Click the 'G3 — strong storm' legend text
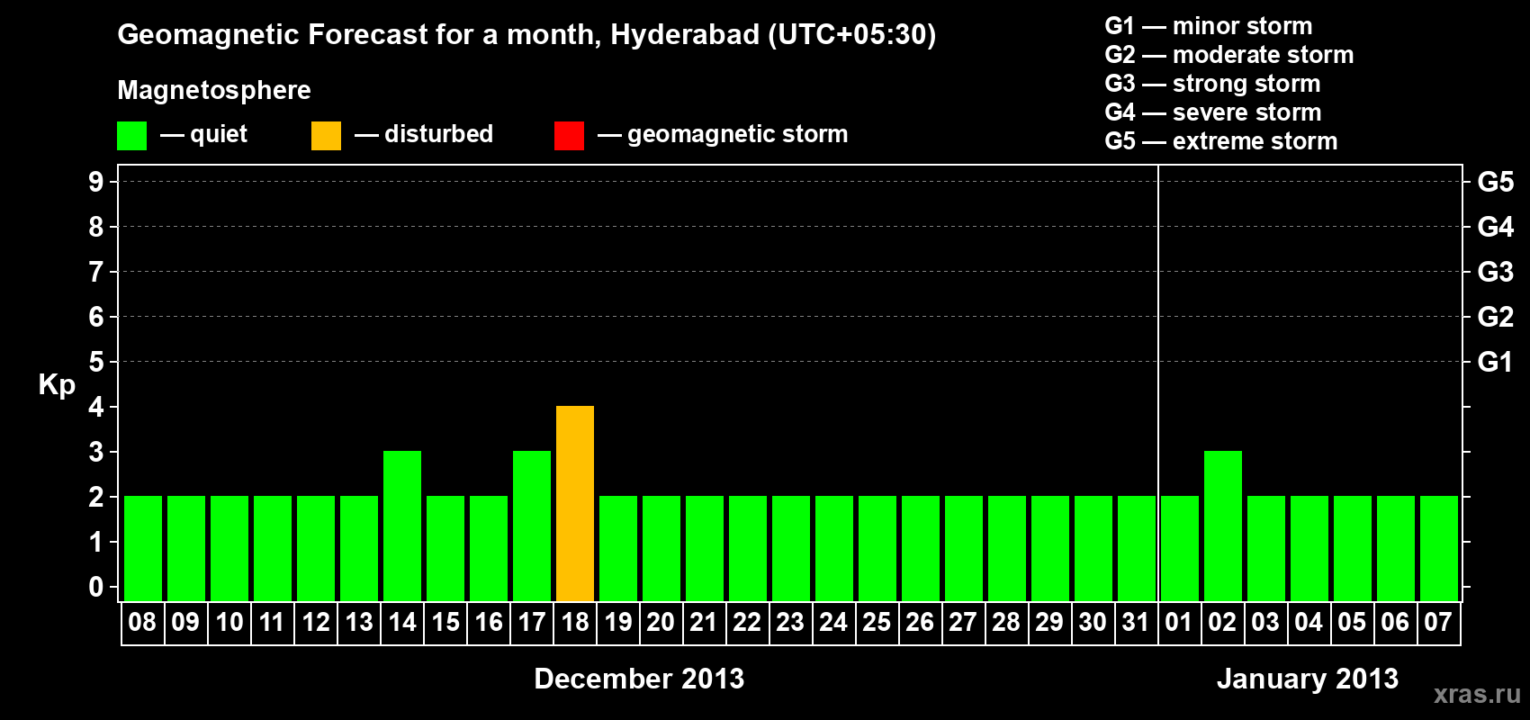The height and width of the screenshot is (720, 1530). (x=1212, y=84)
